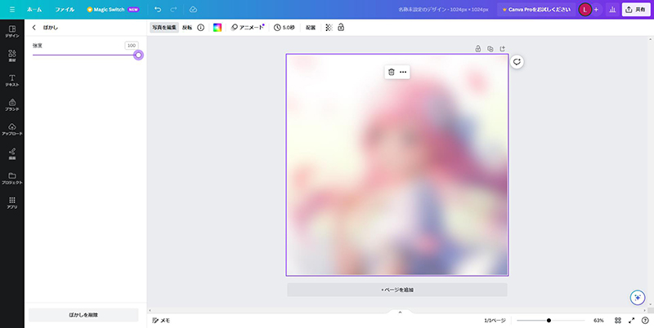The image size is (654, 328).
Task: Open メモ notes
Action: (161, 321)
